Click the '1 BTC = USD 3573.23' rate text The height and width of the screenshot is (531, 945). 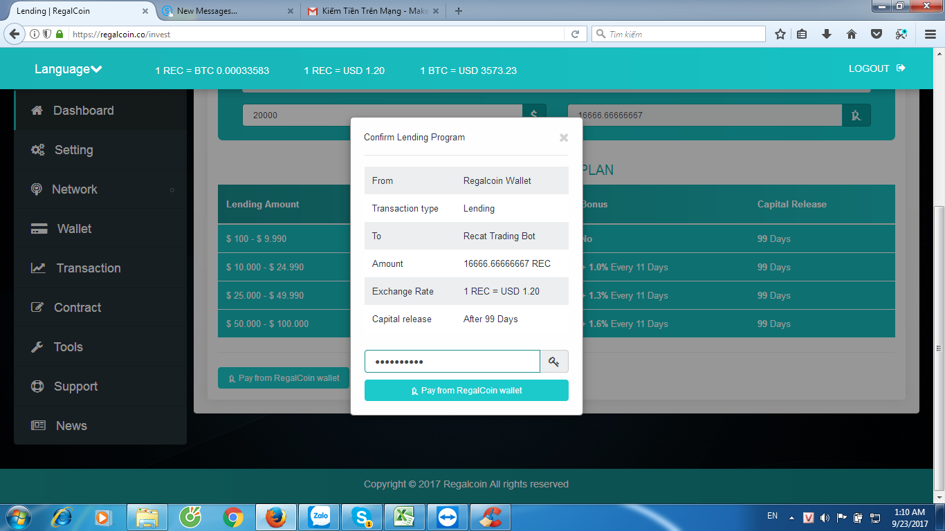(x=468, y=71)
